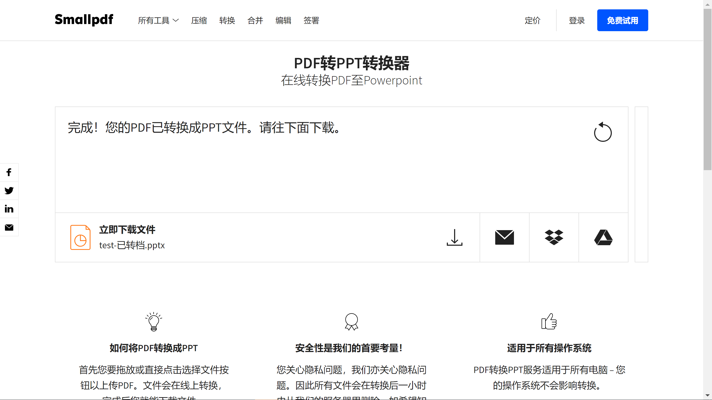Share on LinkedIn from the sidebar
Screen dimensions: 712x400
click(9, 209)
